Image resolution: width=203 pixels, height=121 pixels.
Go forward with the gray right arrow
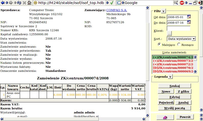[x=11, y=3]
